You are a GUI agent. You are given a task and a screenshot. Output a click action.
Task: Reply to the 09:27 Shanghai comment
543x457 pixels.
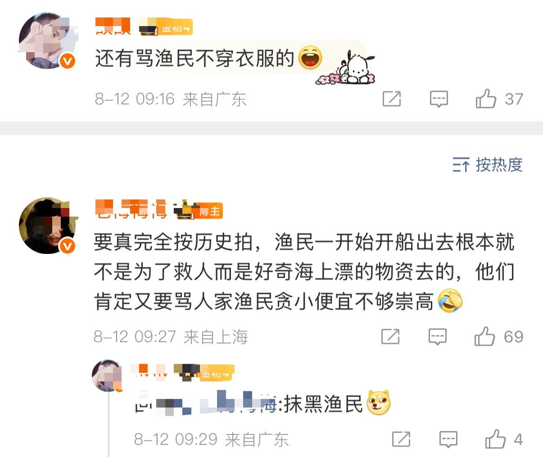pyautogui.click(x=437, y=336)
